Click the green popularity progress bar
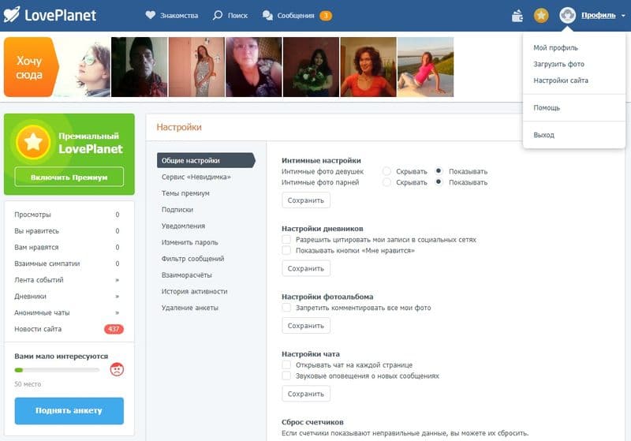 coord(57,369)
